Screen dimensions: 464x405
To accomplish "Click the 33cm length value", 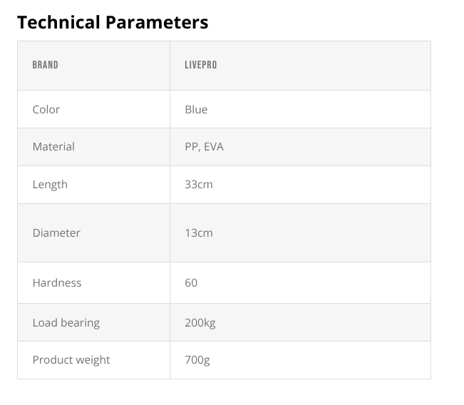I will 199,184.
